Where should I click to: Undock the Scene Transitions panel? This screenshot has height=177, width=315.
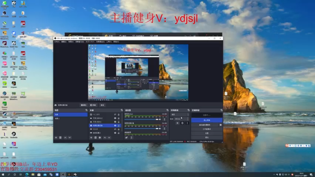coord(189,110)
